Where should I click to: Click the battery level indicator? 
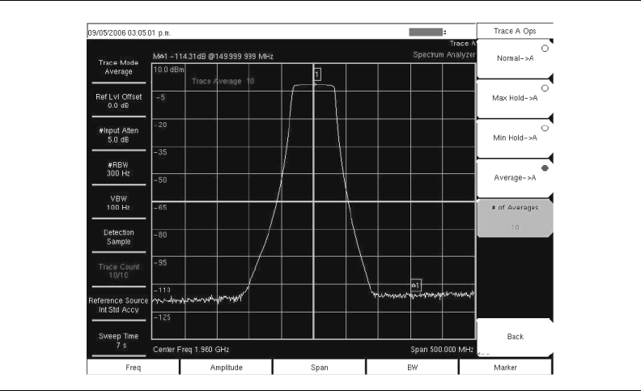(426, 32)
